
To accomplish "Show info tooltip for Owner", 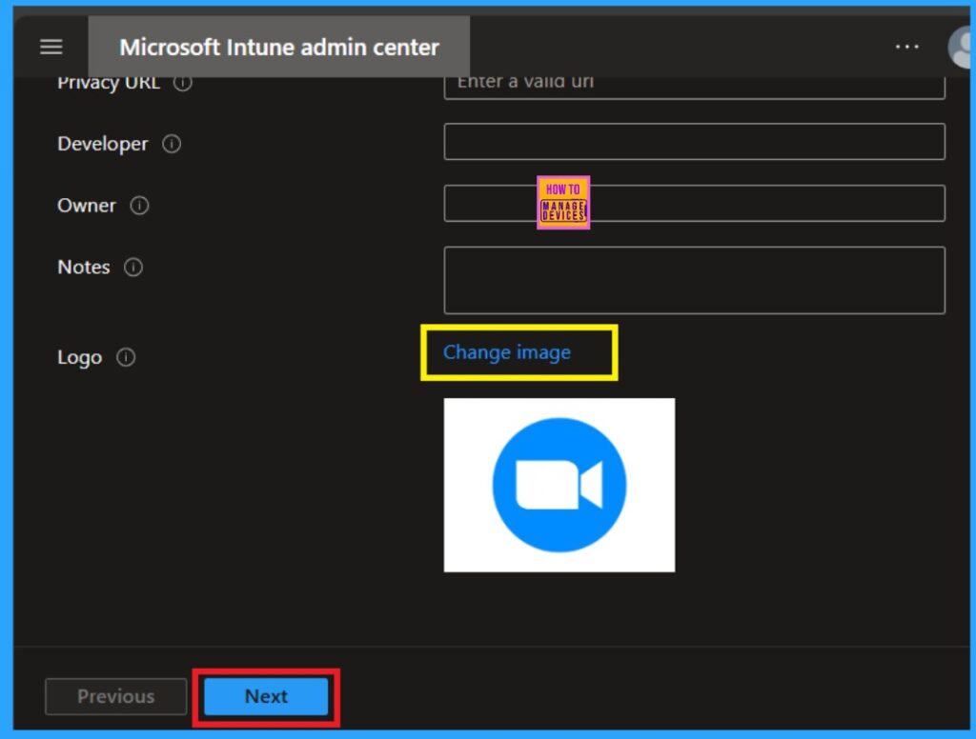I will click(x=139, y=206).
